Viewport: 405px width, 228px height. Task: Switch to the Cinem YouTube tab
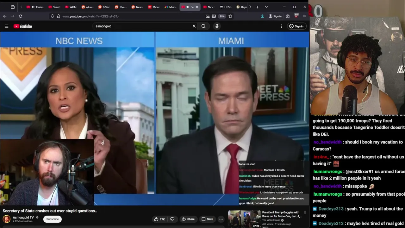tap(34, 7)
